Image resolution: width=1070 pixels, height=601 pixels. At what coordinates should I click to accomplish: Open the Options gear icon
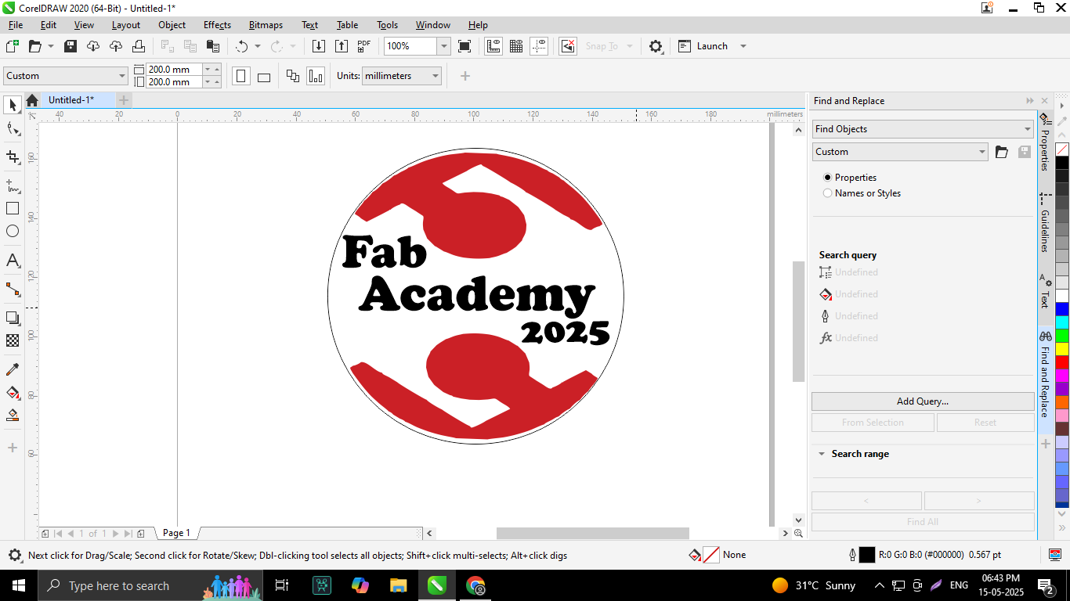[656, 46]
